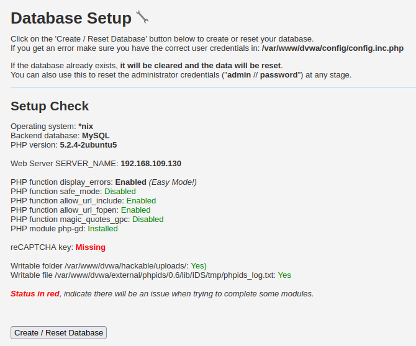Click the config path /var/www/dvwa/config/config.inc.php
This screenshot has height=346, width=416.
coord(333,48)
